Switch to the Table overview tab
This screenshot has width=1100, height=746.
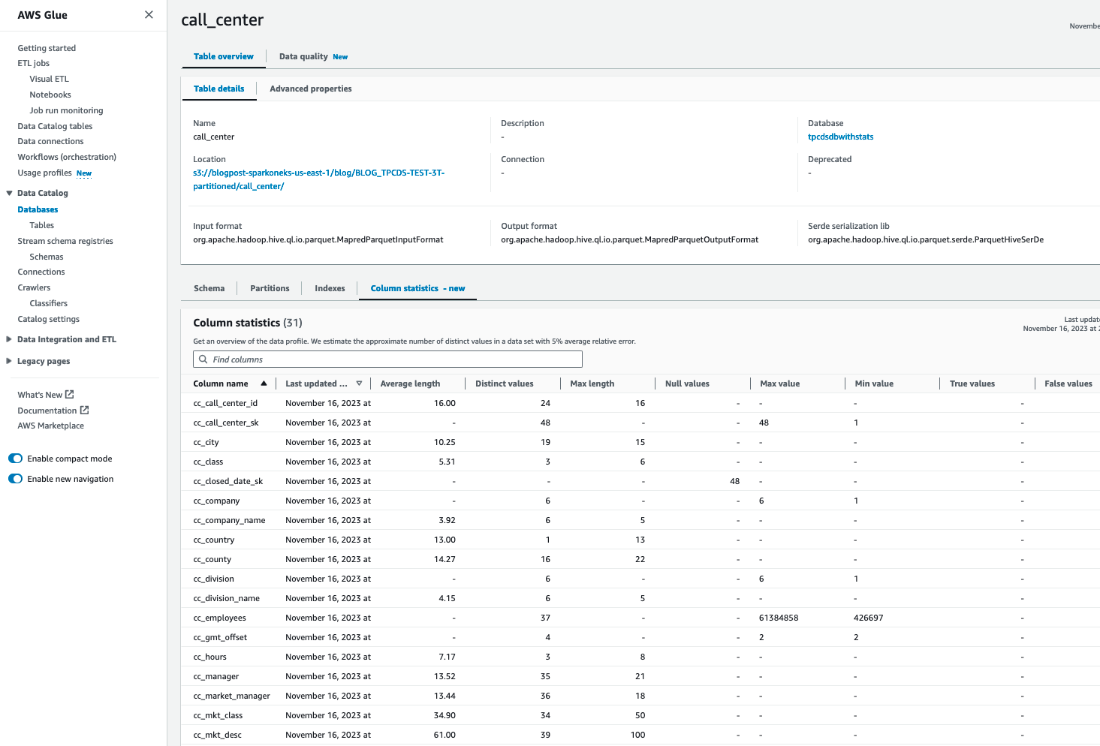click(x=224, y=56)
